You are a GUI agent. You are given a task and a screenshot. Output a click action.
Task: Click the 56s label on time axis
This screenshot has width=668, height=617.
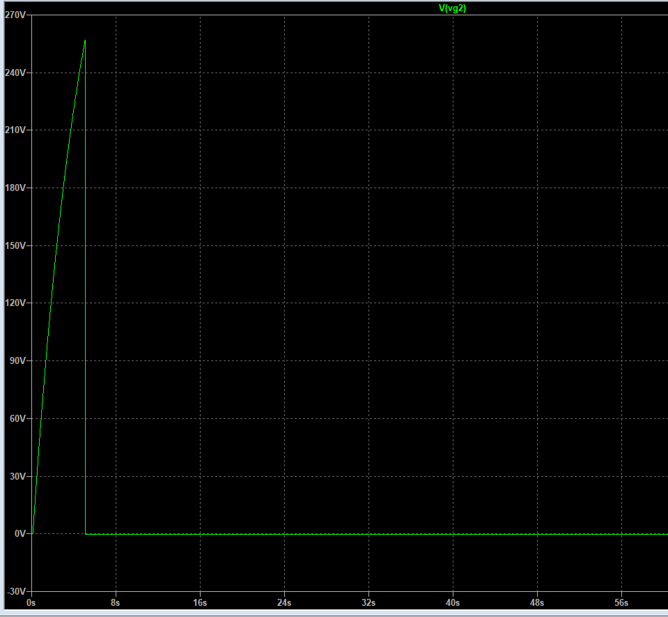click(621, 602)
